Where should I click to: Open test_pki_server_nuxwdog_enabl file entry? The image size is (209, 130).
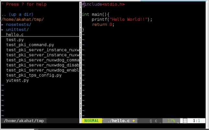coord(43,70)
